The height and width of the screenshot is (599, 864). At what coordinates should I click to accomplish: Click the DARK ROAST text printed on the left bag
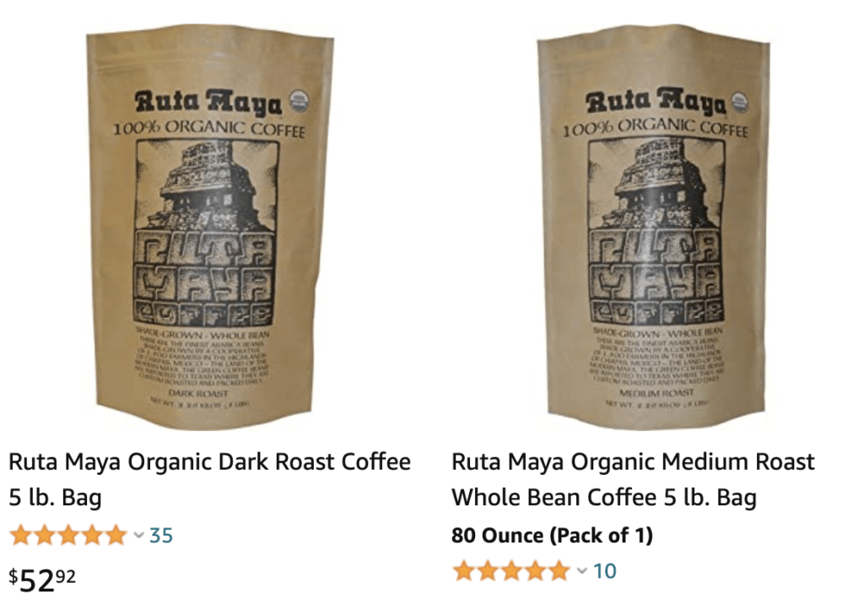pyautogui.click(x=197, y=393)
